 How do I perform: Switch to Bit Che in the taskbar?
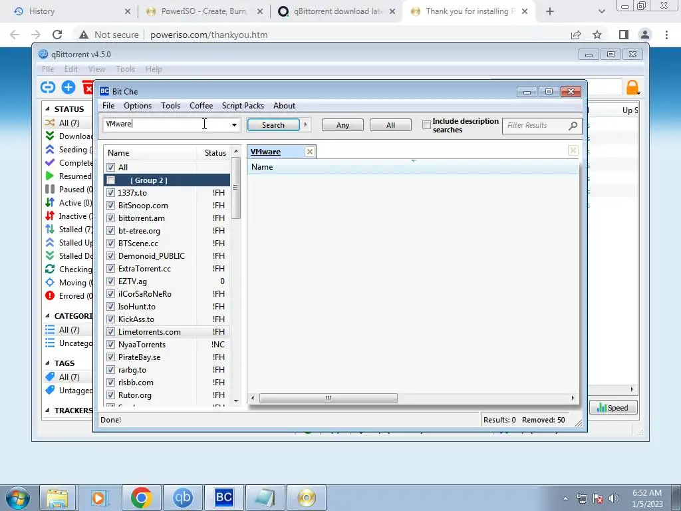click(x=223, y=498)
